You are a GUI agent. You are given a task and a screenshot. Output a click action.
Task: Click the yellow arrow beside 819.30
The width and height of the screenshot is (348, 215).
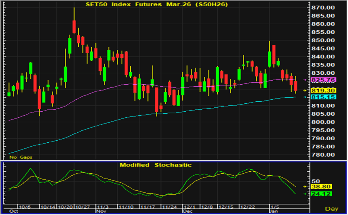pyautogui.click(x=305, y=91)
